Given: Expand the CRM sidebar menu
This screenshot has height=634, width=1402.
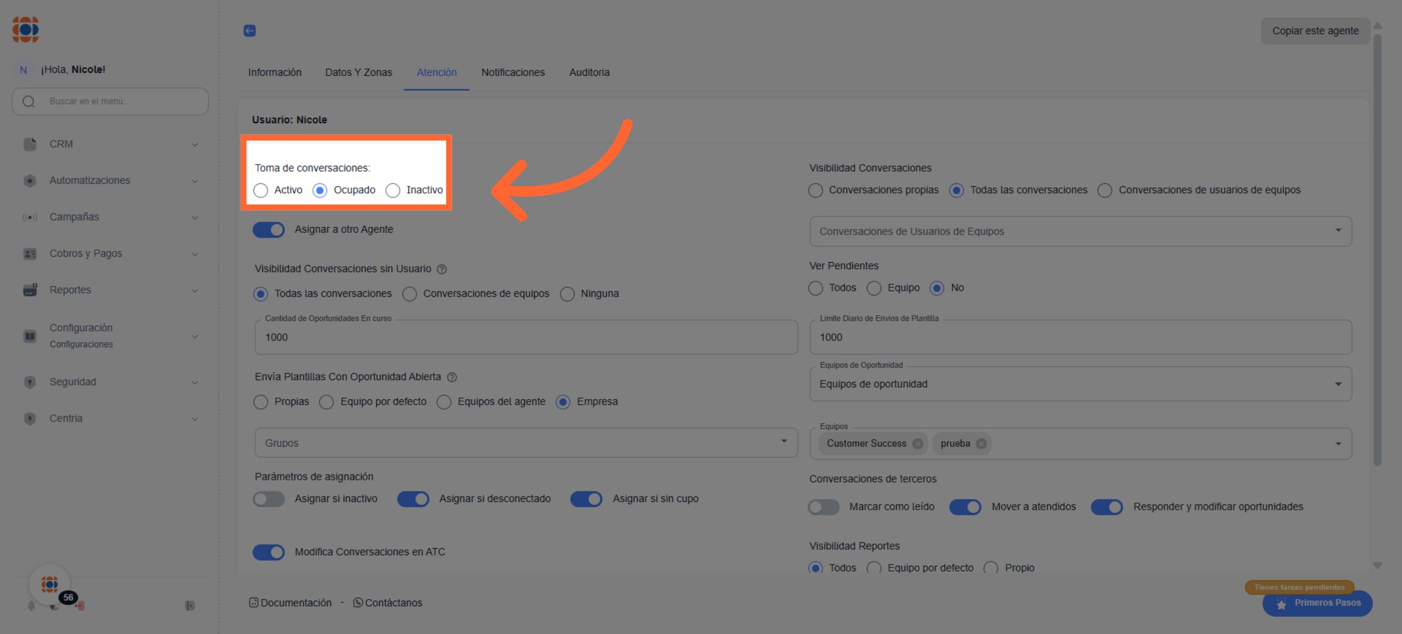Looking at the screenshot, I should click(x=110, y=144).
